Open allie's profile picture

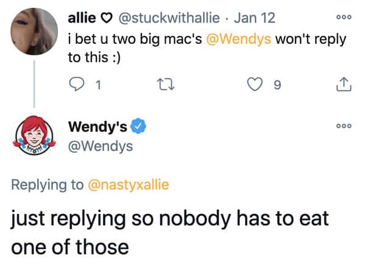pyautogui.click(x=34, y=32)
